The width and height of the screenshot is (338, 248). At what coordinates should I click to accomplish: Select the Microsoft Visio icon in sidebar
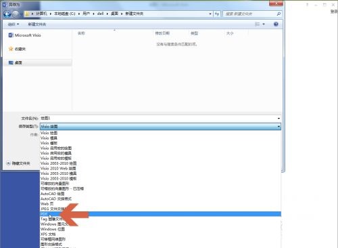11,35
